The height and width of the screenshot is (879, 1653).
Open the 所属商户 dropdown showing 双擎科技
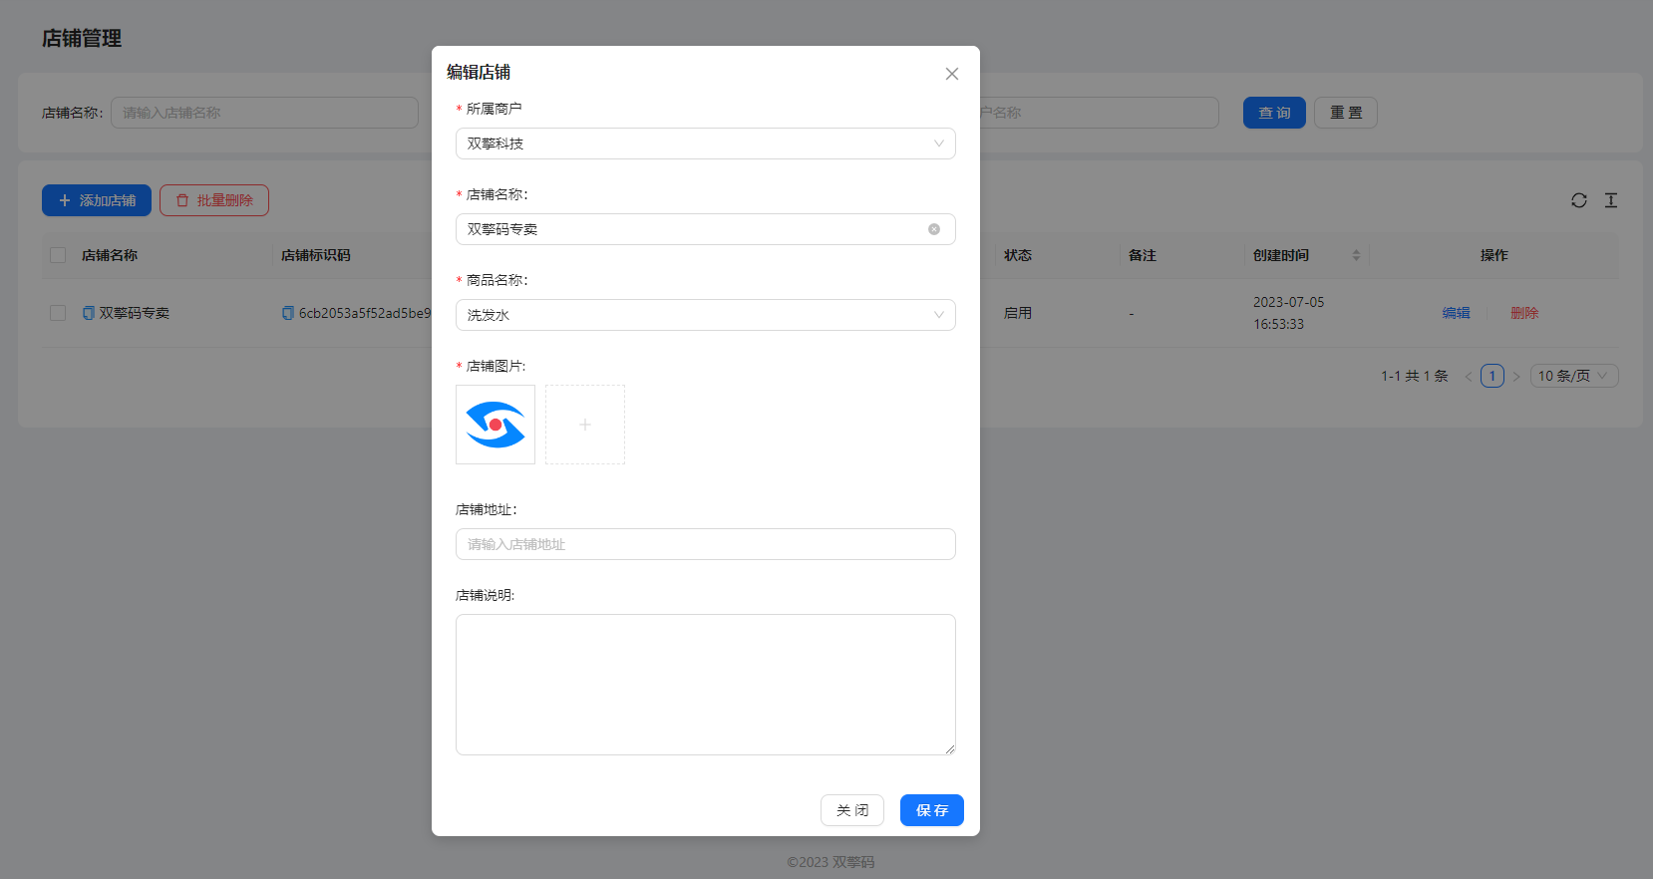pos(706,144)
